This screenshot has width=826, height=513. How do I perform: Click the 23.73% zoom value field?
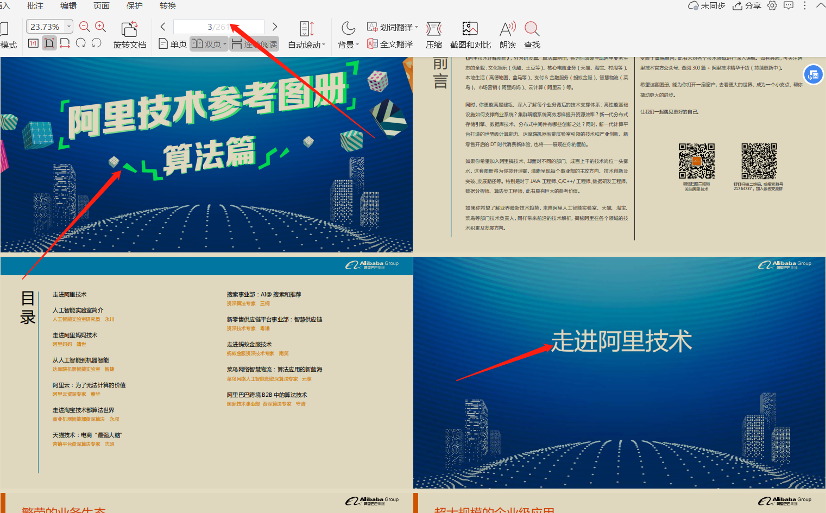coord(45,27)
